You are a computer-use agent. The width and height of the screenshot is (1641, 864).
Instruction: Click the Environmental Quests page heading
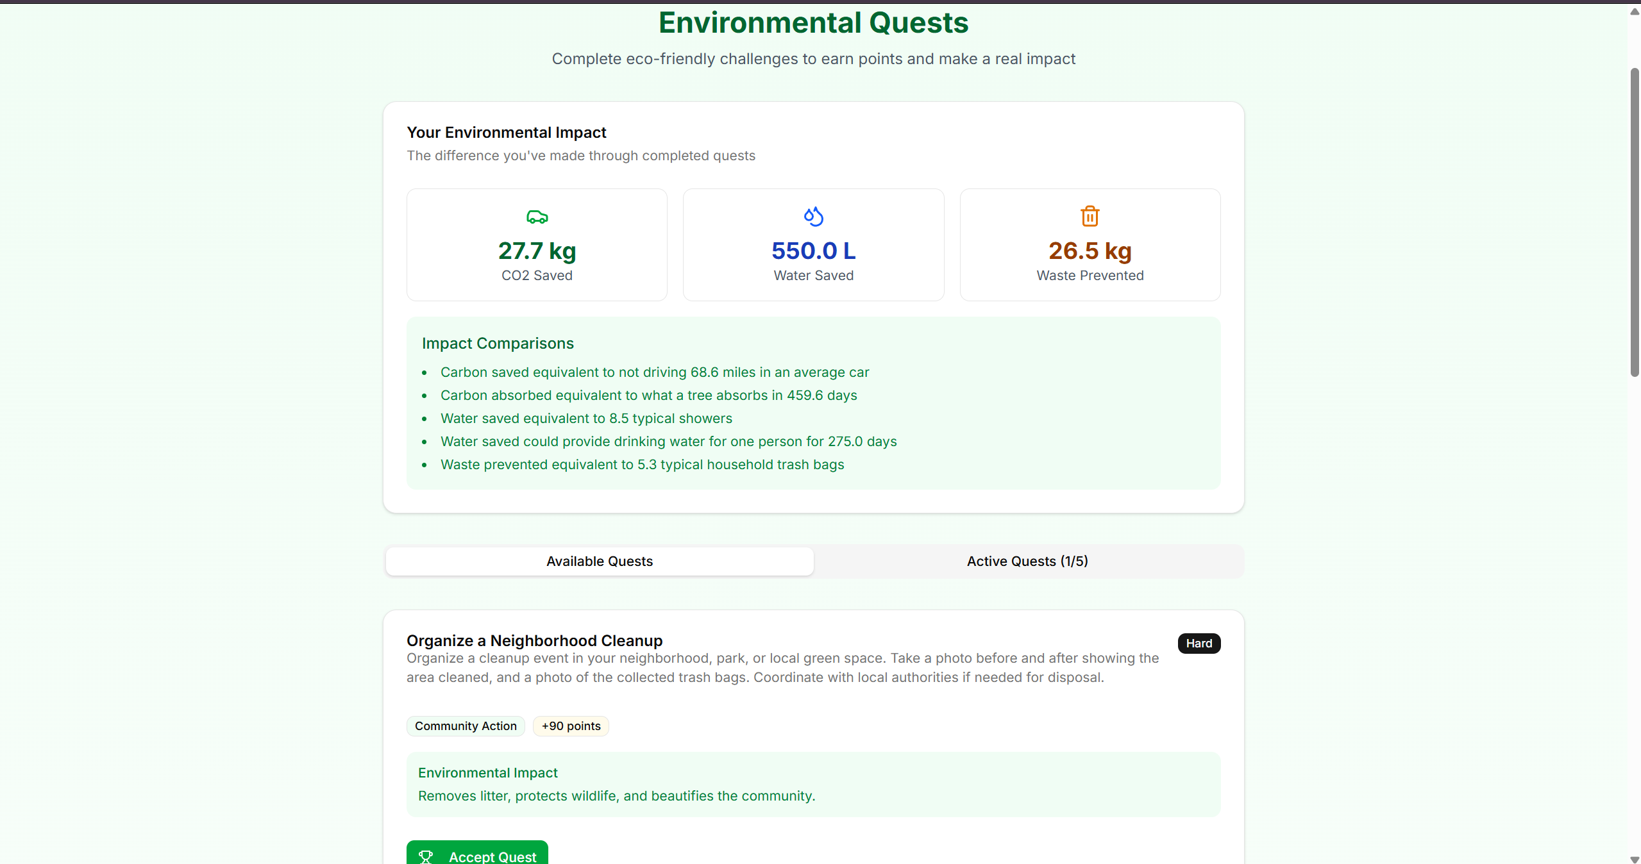813,23
